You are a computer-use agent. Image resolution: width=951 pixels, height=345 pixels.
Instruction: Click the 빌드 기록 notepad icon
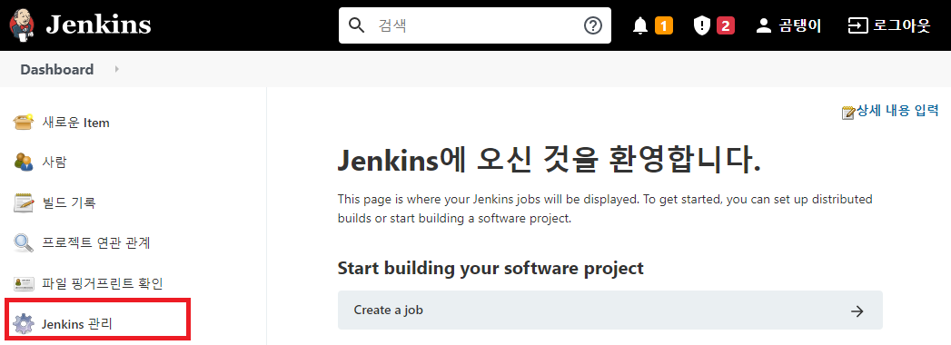pos(23,202)
